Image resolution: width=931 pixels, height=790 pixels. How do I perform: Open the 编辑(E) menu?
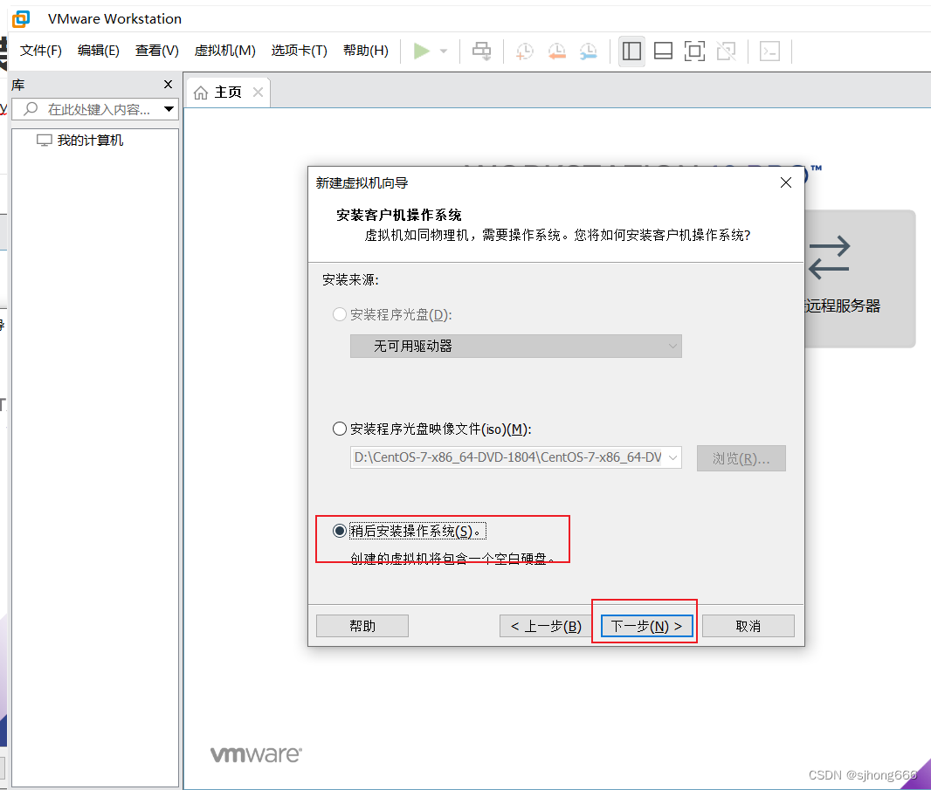click(x=99, y=51)
